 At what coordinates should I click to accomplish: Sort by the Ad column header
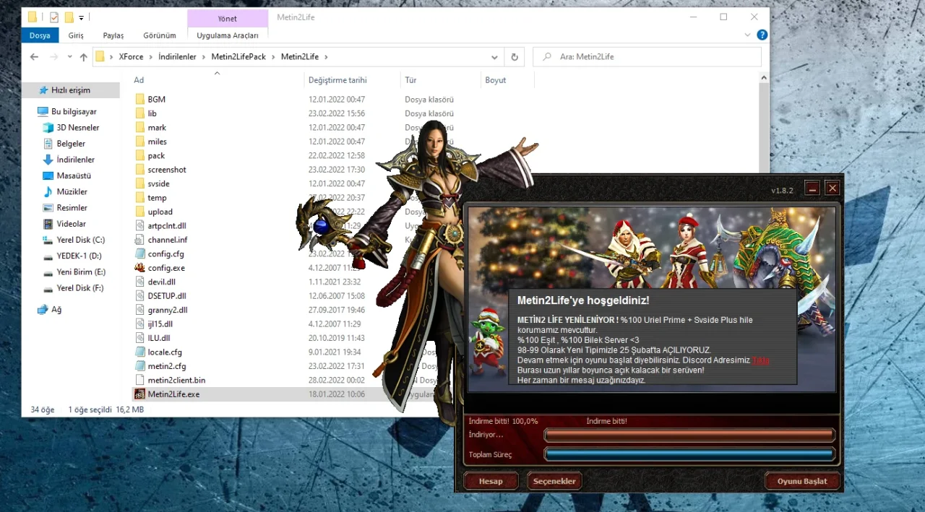139,80
